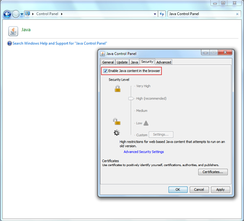Clear search with the X icon
The image size is (244, 221).
[237, 14]
